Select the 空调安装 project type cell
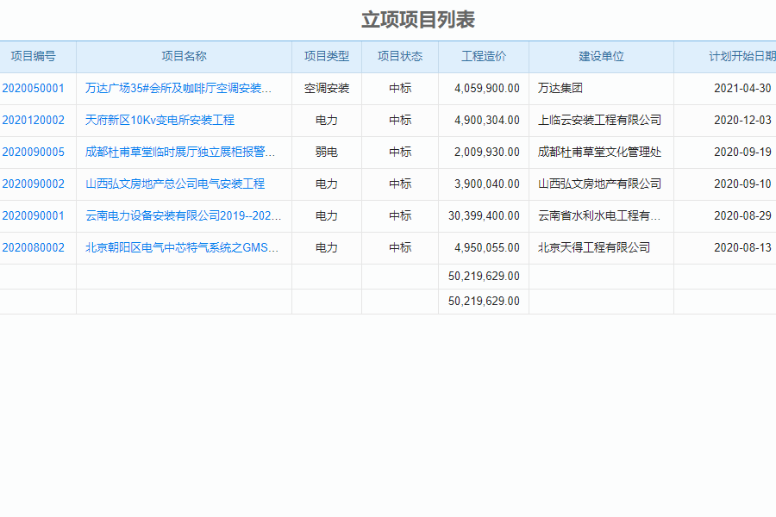 click(x=327, y=89)
